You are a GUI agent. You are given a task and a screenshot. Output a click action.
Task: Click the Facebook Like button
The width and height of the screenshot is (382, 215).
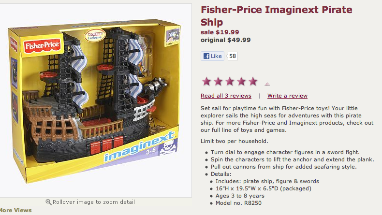pos(212,56)
